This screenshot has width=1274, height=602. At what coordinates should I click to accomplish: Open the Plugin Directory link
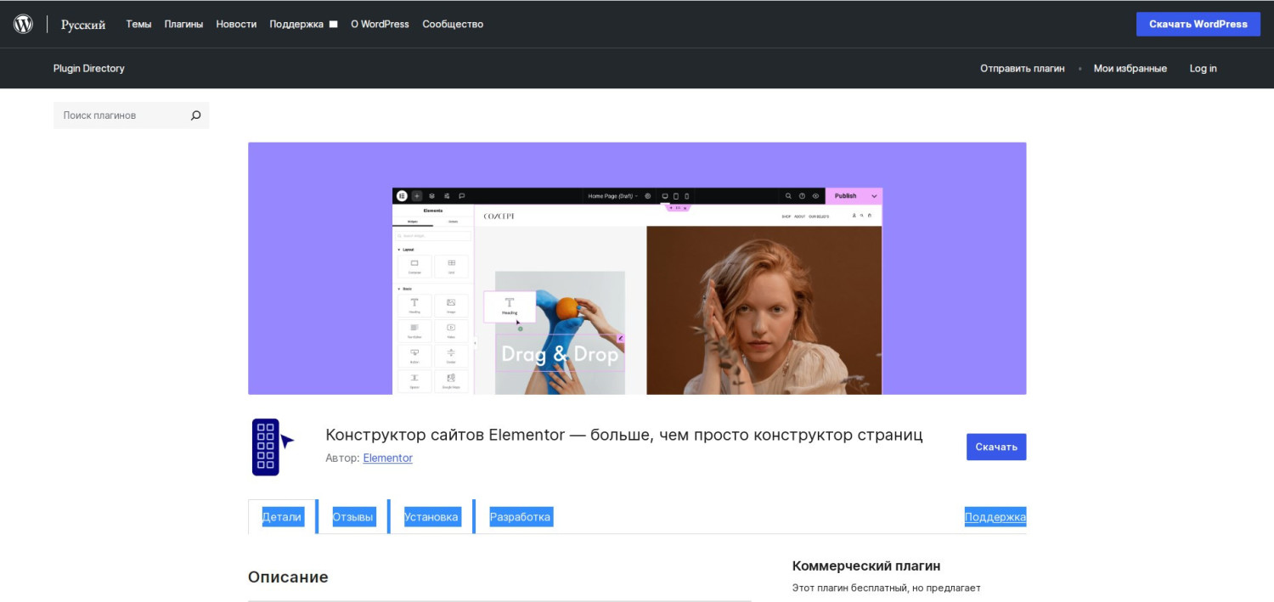pyautogui.click(x=89, y=68)
